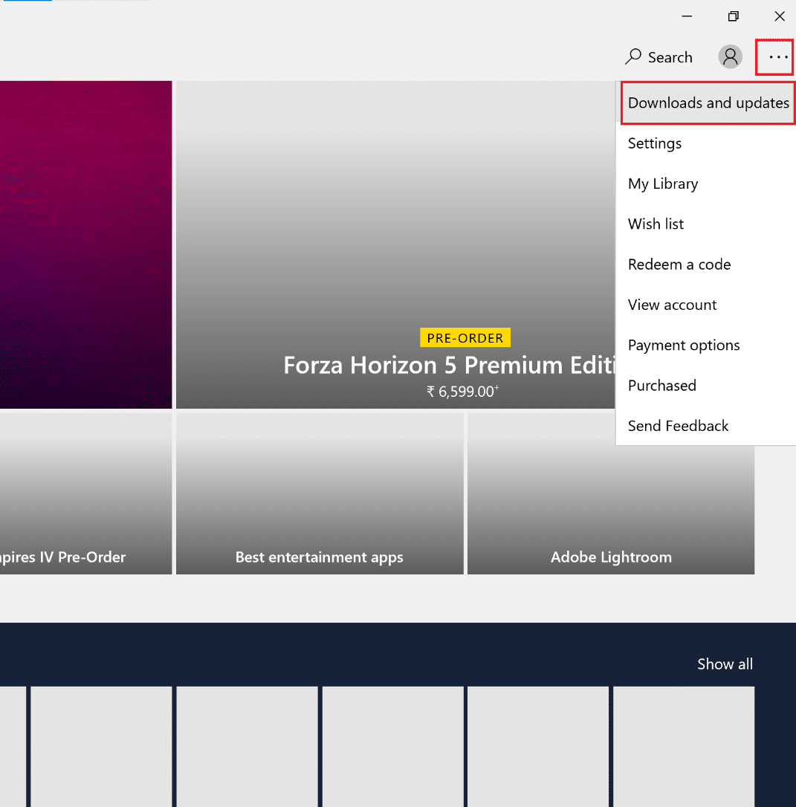Open the Wish list menu entry
The width and height of the screenshot is (796, 807).
tap(656, 224)
